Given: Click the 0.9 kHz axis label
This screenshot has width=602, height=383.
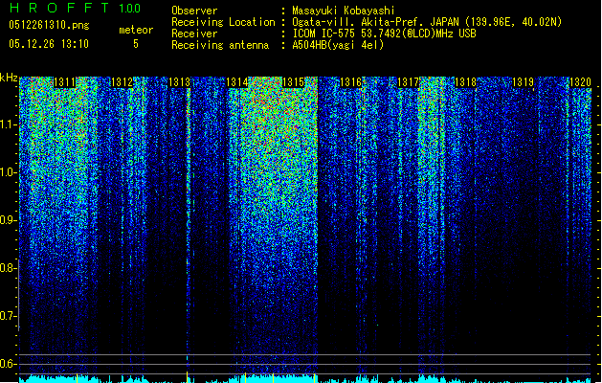Looking at the screenshot, I should click(9, 220).
